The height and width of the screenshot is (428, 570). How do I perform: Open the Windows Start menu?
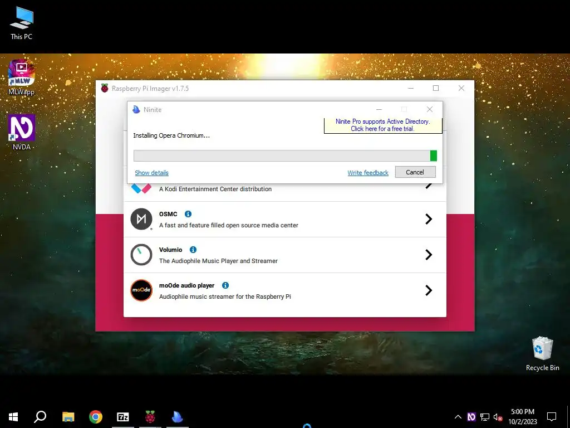click(13, 417)
